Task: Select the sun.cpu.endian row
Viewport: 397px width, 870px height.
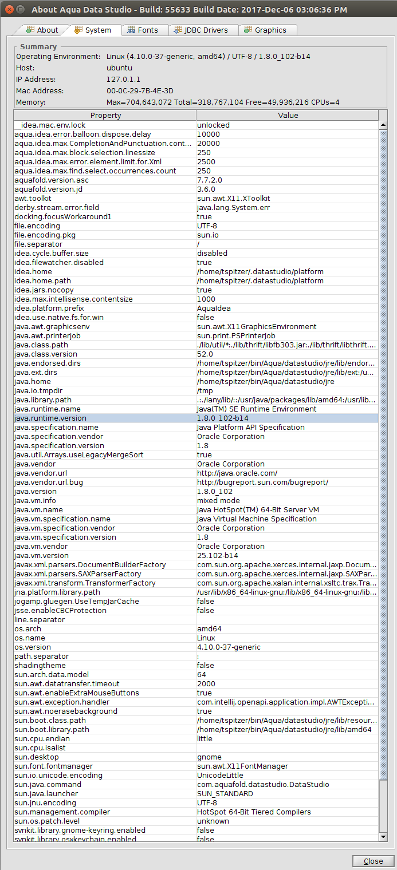Action: pyautogui.click(x=196, y=738)
